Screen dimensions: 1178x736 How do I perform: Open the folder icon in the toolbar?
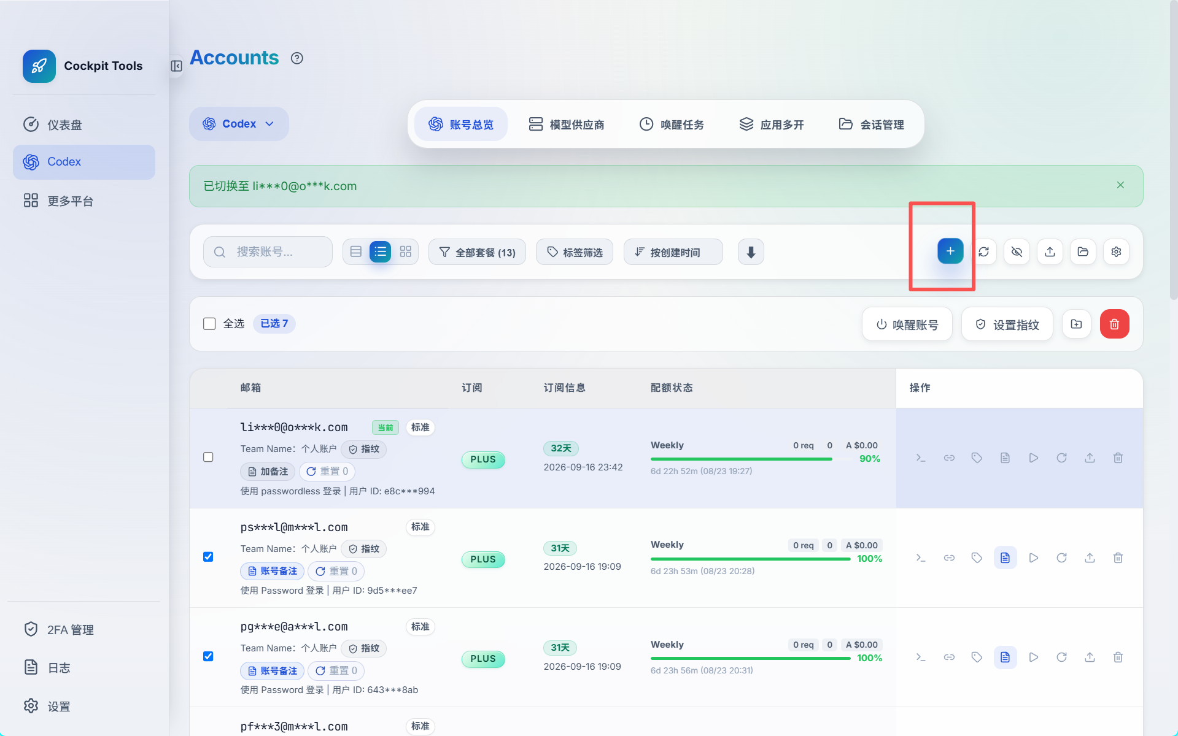(x=1083, y=251)
